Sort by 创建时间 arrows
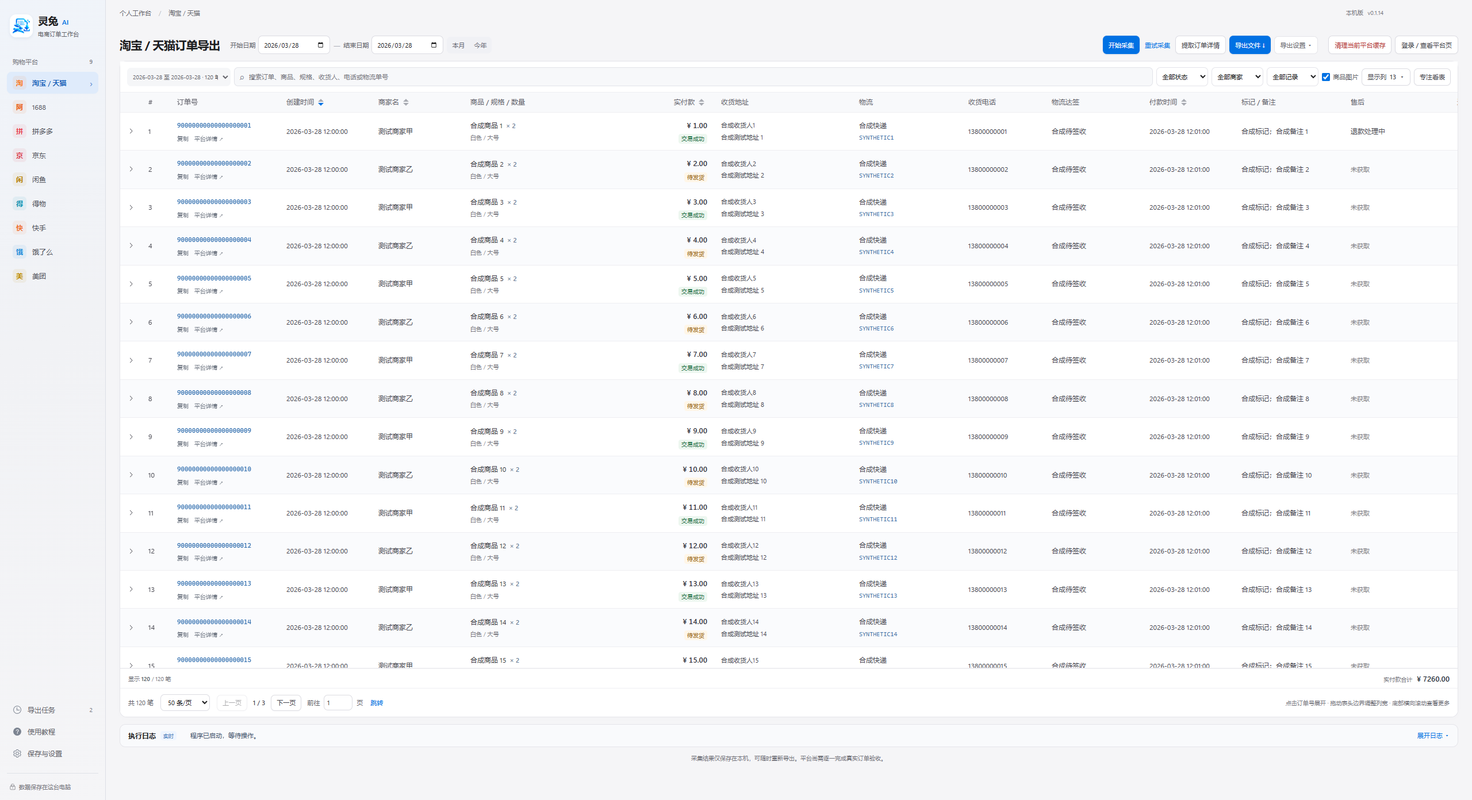Viewport: 1472px width, 800px height. [321, 102]
